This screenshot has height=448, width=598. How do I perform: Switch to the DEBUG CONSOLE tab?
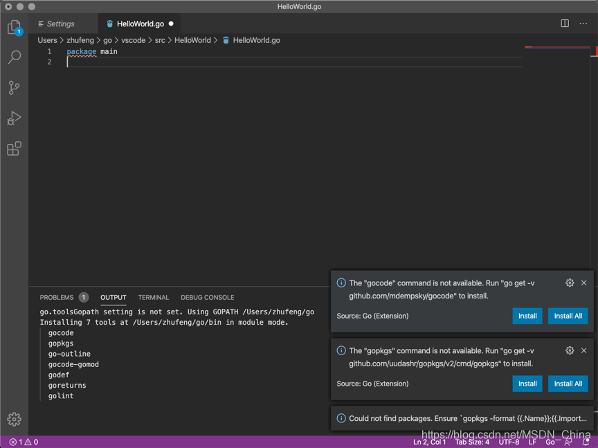(208, 297)
